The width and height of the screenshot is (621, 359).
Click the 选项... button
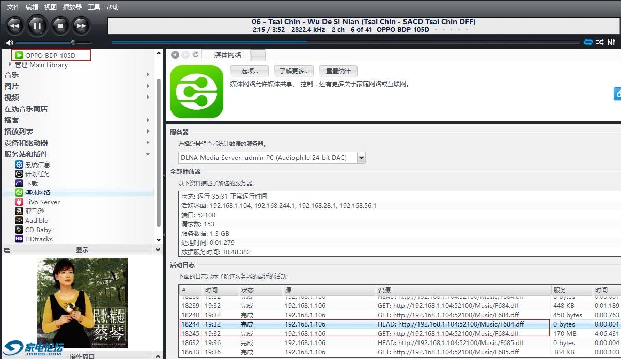(250, 71)
